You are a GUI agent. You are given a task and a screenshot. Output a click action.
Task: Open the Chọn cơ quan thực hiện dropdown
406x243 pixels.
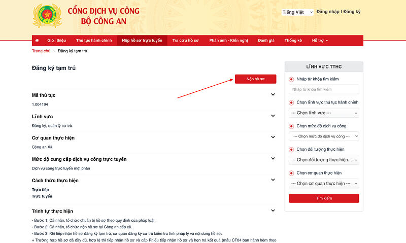click(324, 183)
